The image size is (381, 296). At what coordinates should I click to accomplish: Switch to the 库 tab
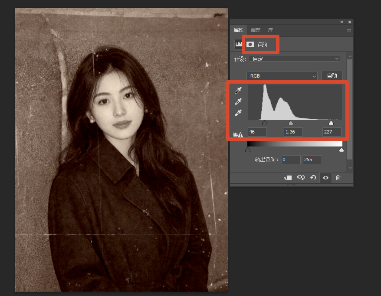coord(270,30)
